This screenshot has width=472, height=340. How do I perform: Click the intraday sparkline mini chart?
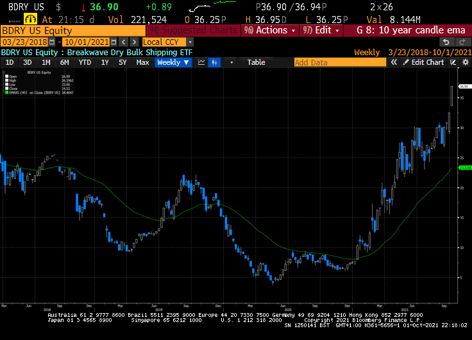coord(212,6)
